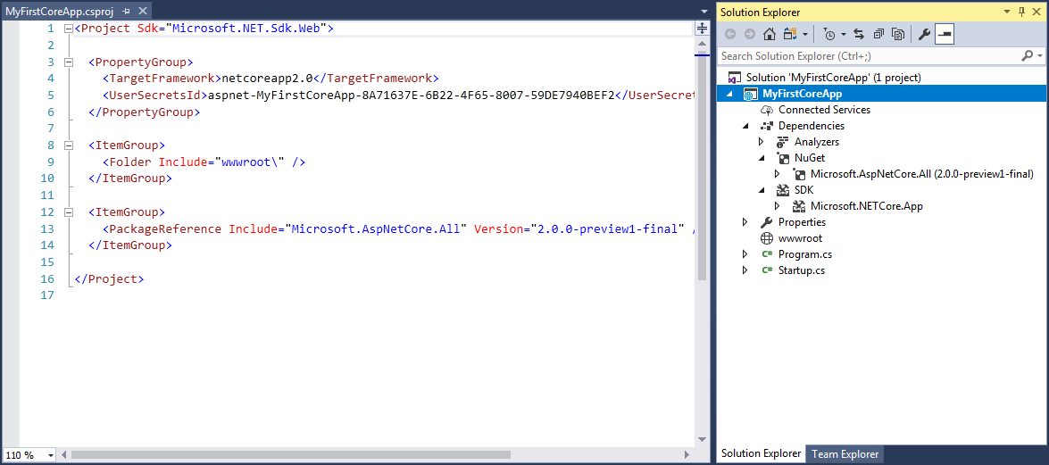1049x465 pixels.
Task: Close the MyFirstCoreApp.csproj tab
Action: [141, 12]
